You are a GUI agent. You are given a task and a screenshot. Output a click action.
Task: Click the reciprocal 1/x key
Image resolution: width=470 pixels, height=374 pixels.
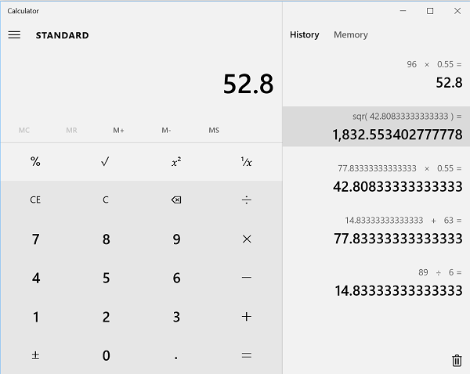[247, 162]
